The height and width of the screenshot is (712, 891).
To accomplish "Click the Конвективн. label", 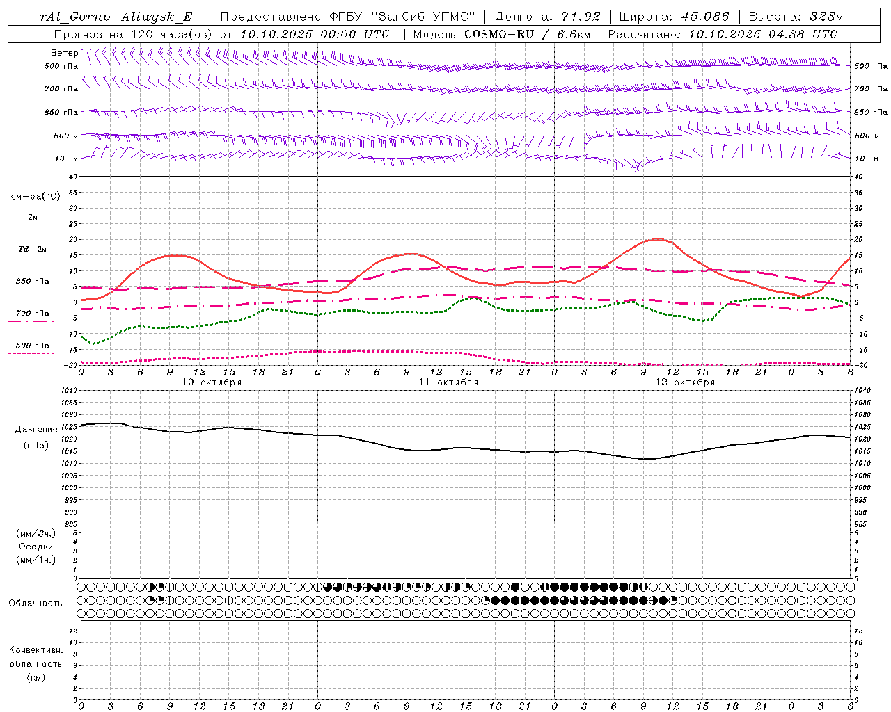I will click(36, 650).
